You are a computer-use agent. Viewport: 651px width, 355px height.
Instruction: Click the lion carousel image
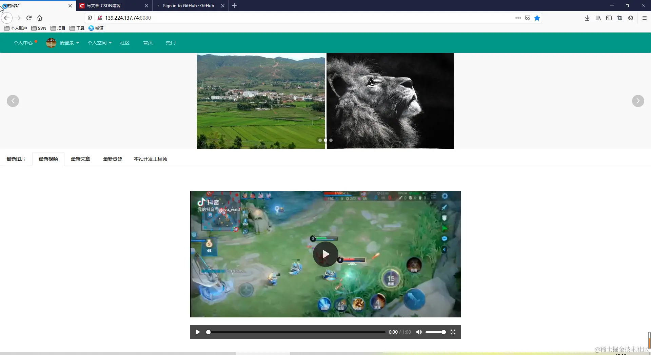390,101
